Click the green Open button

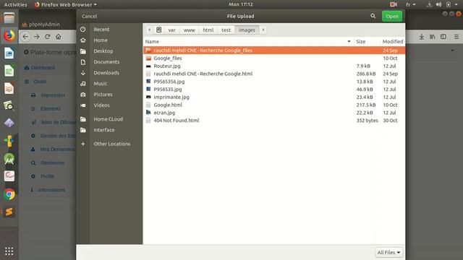click(392, 16)
